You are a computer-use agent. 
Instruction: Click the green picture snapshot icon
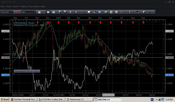(x=106, y=12)
